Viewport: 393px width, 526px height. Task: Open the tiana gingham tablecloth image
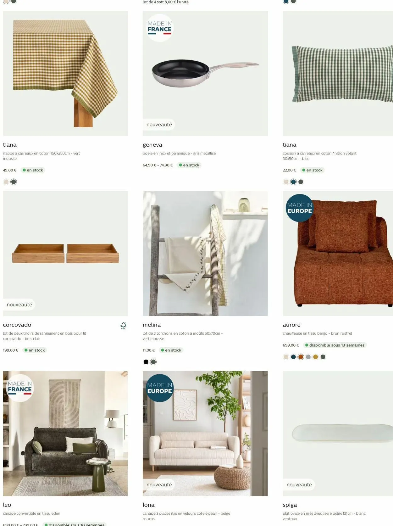click(x=65, y=74)
